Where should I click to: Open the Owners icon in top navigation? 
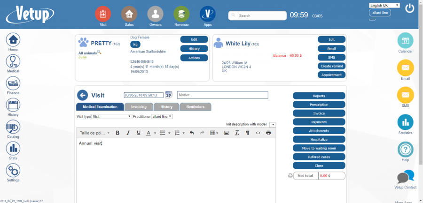155,14
